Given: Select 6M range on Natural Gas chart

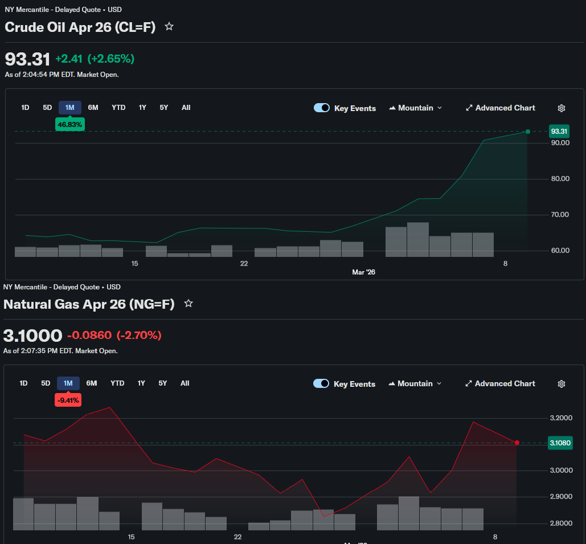Looking at the screenshot, I should pos(92,383).
